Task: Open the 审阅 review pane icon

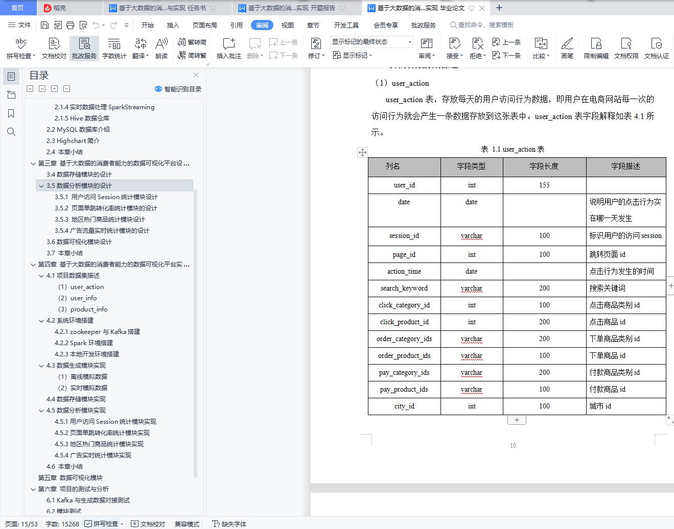Action: (427, 49)
